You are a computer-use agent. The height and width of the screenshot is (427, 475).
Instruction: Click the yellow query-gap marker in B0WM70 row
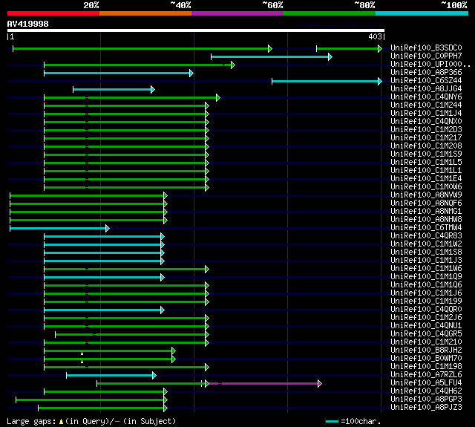pos(82,362)
